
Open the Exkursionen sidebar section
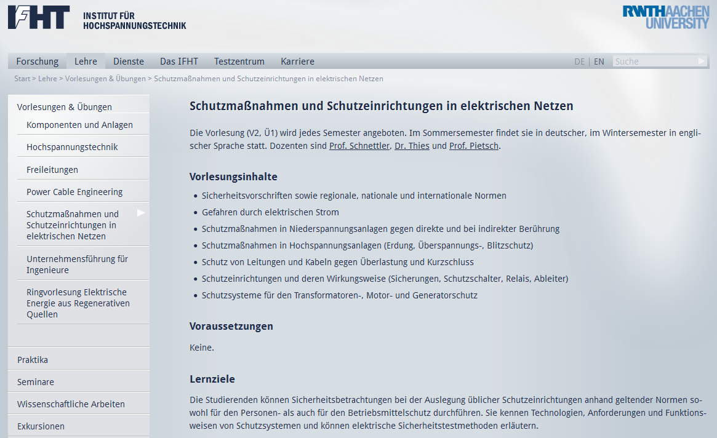coord(41,426)
